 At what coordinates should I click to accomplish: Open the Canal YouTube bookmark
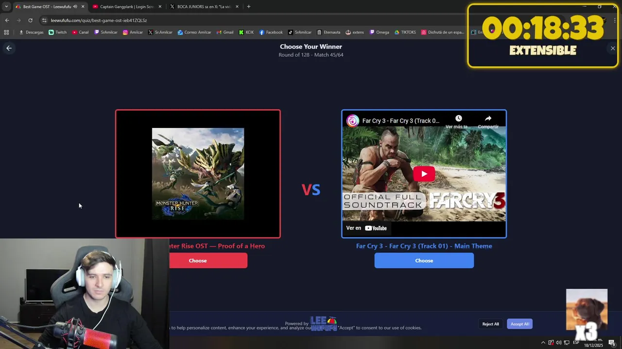click(x=80, y=32)
